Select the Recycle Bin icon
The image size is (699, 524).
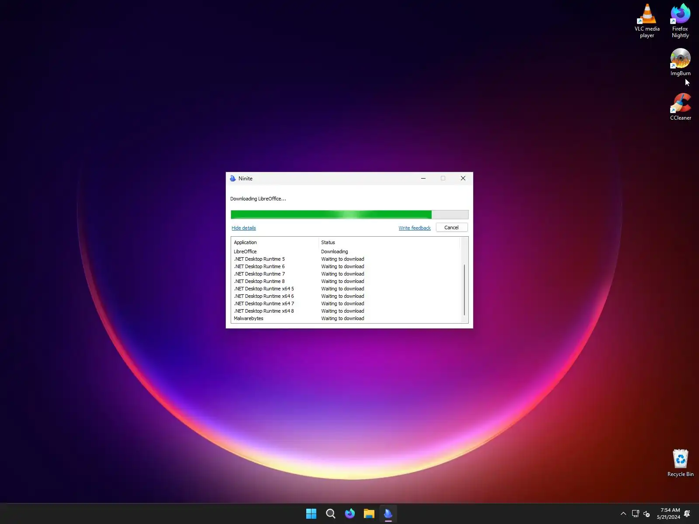(x=680, y=463)
